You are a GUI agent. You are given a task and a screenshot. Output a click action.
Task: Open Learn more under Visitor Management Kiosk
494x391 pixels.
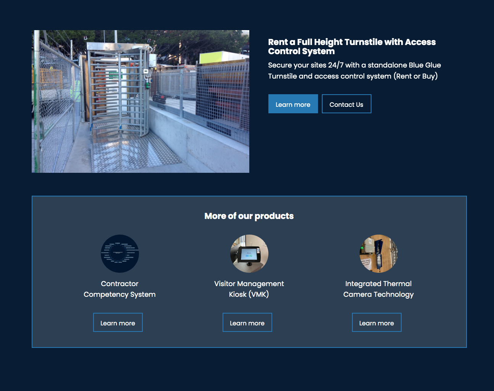tap(247, 323)
